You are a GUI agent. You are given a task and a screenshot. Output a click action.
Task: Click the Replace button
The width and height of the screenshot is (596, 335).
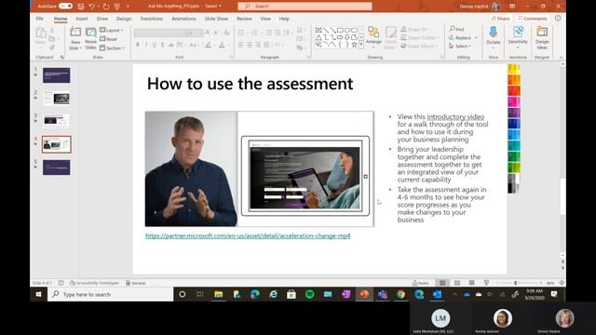[x=463, y=37]
